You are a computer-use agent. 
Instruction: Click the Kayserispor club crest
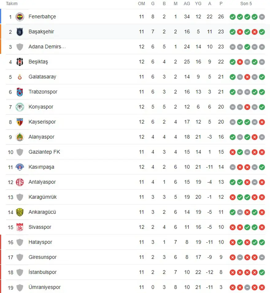(x=20, y=122)
